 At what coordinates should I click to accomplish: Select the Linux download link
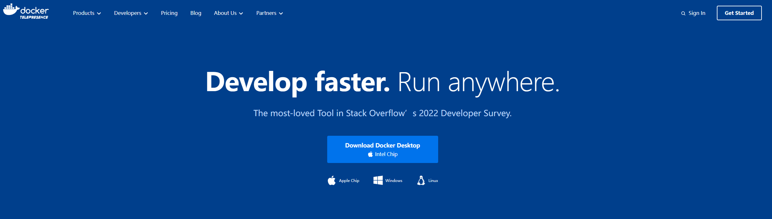pos(427,180)
